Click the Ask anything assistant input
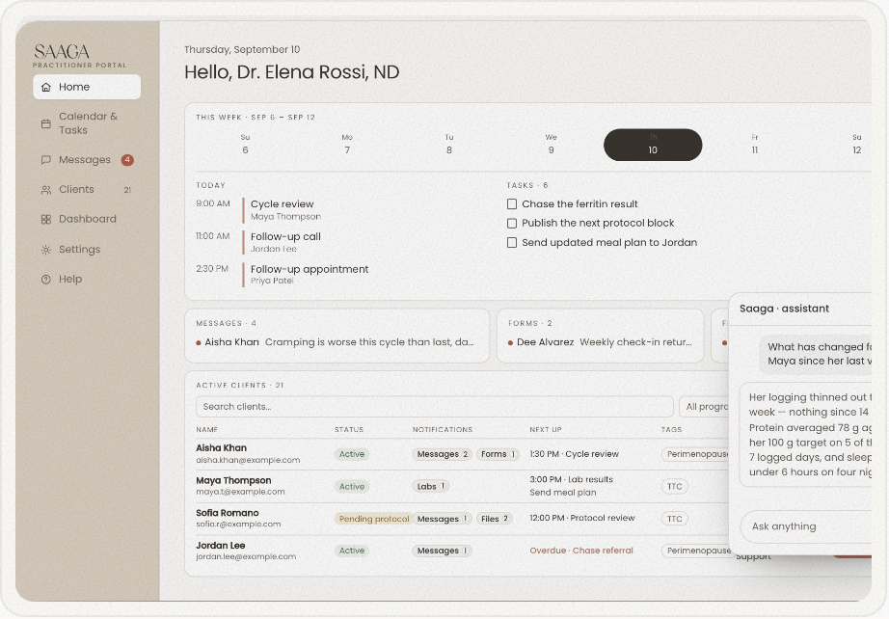 pos(806,526)
